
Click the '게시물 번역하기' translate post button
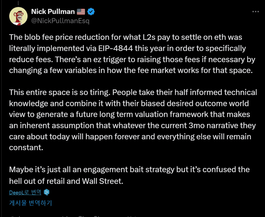(x=30, y=203)
